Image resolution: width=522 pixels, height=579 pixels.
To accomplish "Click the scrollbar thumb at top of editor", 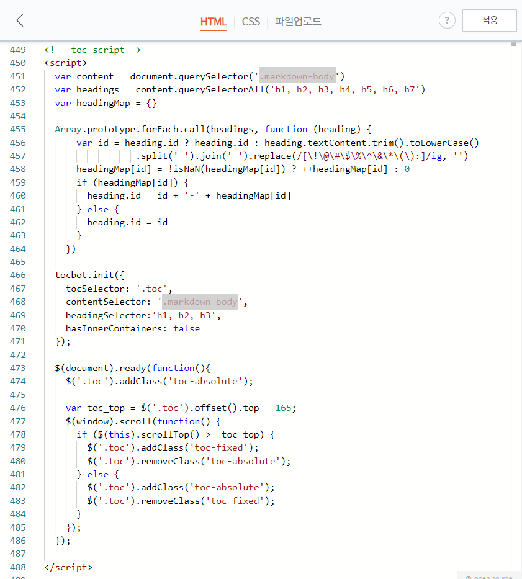I will [513, 44].
